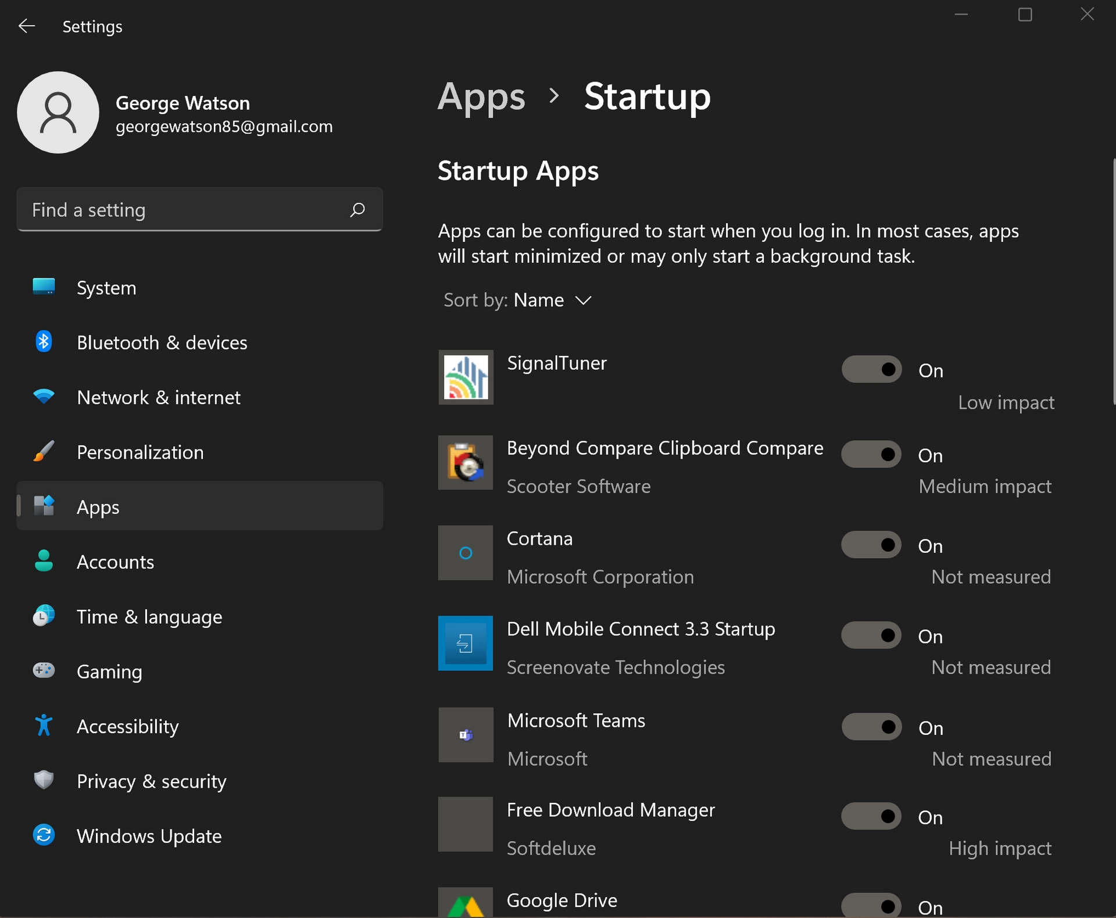Open Bluetooth & devices settings

click(x=200, y=342)
